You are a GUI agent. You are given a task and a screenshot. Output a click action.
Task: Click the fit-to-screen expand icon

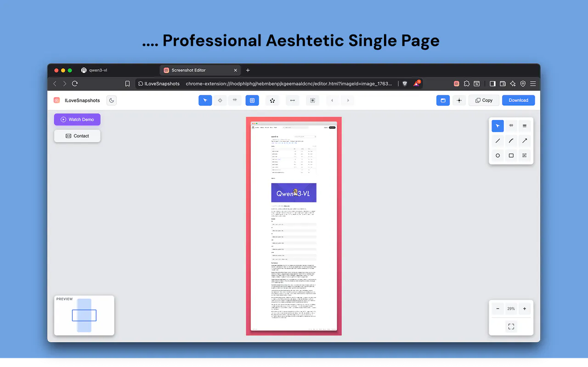(x=511, y=326)
